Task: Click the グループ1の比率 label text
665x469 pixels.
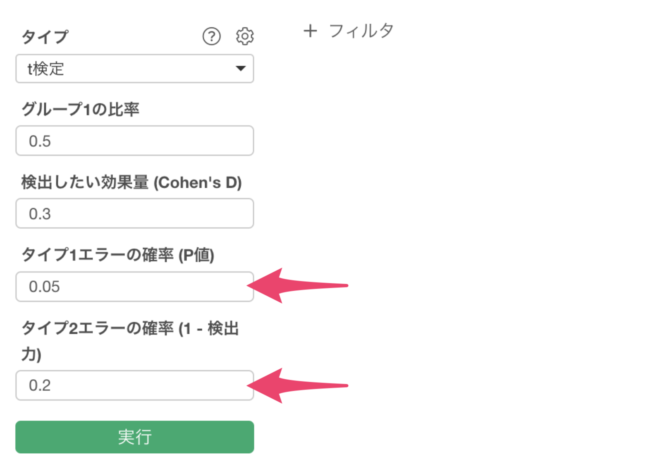Action: coord(81,110)
